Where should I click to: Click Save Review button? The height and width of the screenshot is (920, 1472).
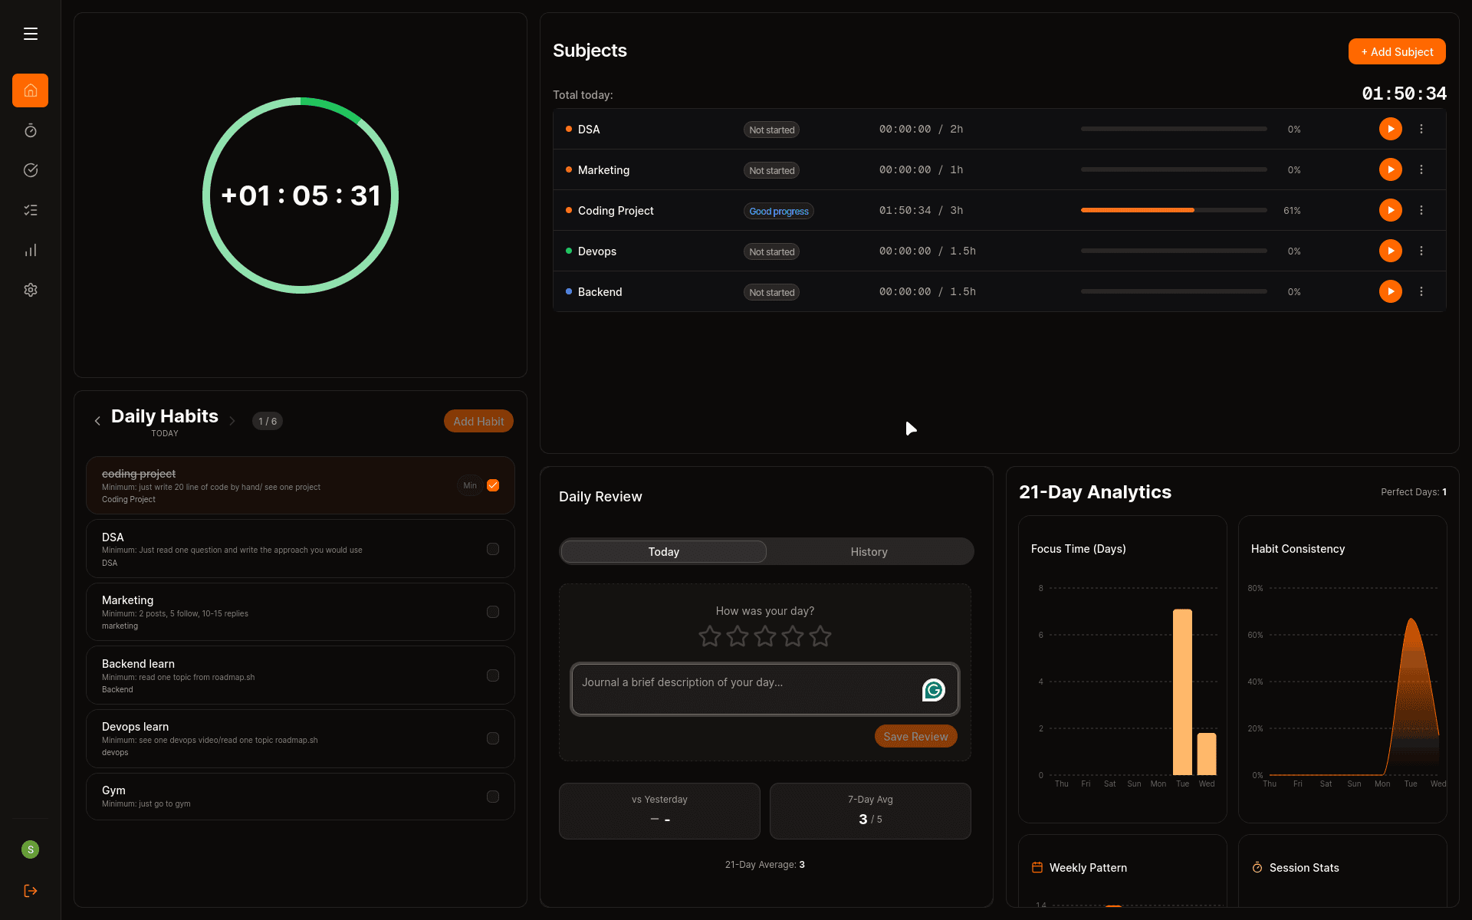point(915,736)
